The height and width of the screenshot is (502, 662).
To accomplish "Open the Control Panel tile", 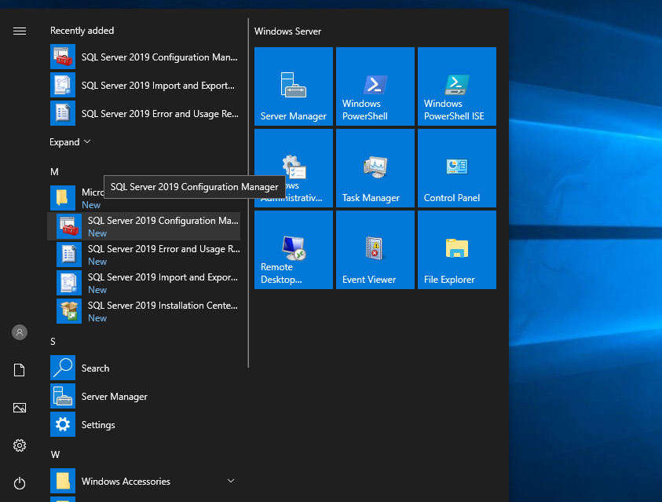I will pyautogui.click(x=457, y=168).
